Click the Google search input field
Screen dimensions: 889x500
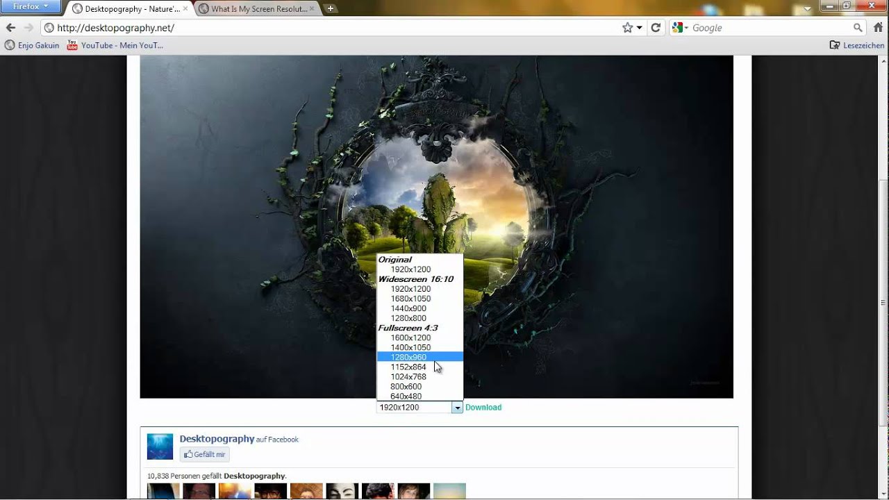point(771,28)
